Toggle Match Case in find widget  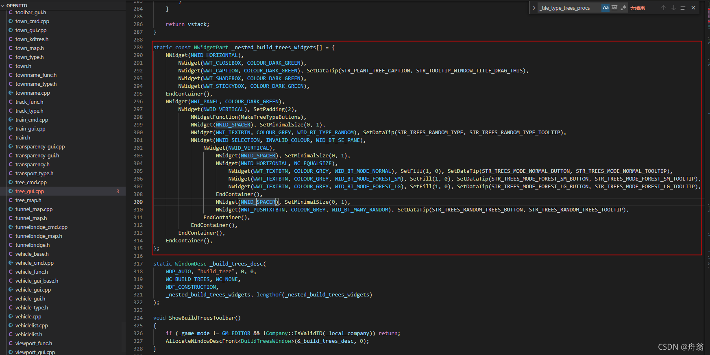coord(605,8)
